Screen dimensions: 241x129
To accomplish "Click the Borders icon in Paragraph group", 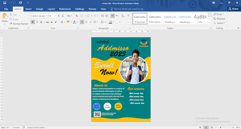I will point(117,22).
